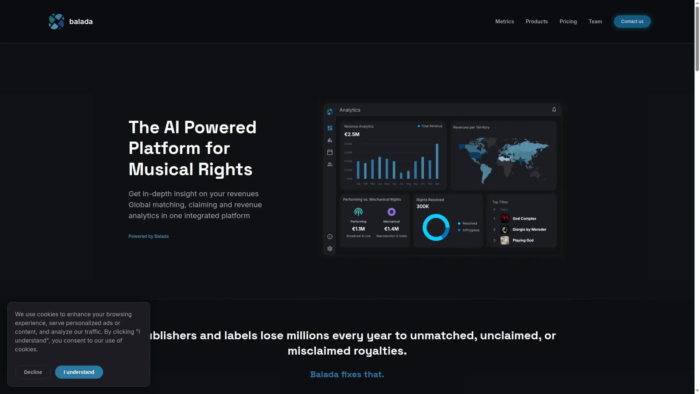Click the 'Top Titles' card heading
The image size is (700, 394).
pyautogui.click(x=500, y=202)
